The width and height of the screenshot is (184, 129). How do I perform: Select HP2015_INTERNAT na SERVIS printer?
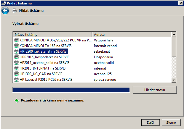click(42, 68)
